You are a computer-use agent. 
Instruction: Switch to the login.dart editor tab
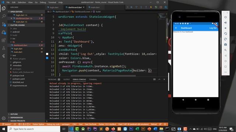54,7
